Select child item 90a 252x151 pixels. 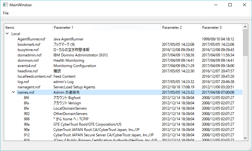[x=27, y=124]
